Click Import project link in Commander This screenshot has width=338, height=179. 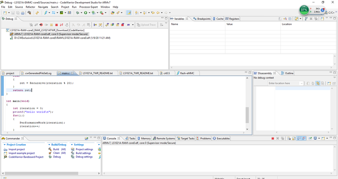pos(17,150)
